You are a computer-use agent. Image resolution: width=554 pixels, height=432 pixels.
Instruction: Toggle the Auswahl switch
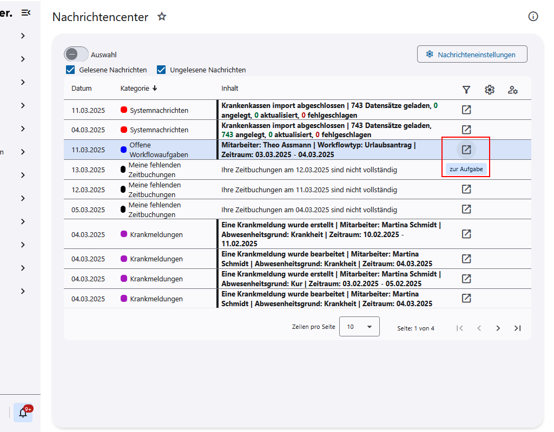tap(76, 54)
